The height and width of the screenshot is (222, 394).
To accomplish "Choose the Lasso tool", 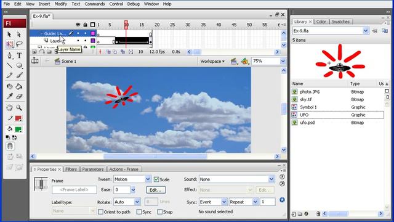I will click(x=19, y=44).
